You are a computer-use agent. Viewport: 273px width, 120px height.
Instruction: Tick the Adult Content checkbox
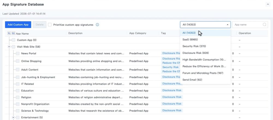click(18, 70)
